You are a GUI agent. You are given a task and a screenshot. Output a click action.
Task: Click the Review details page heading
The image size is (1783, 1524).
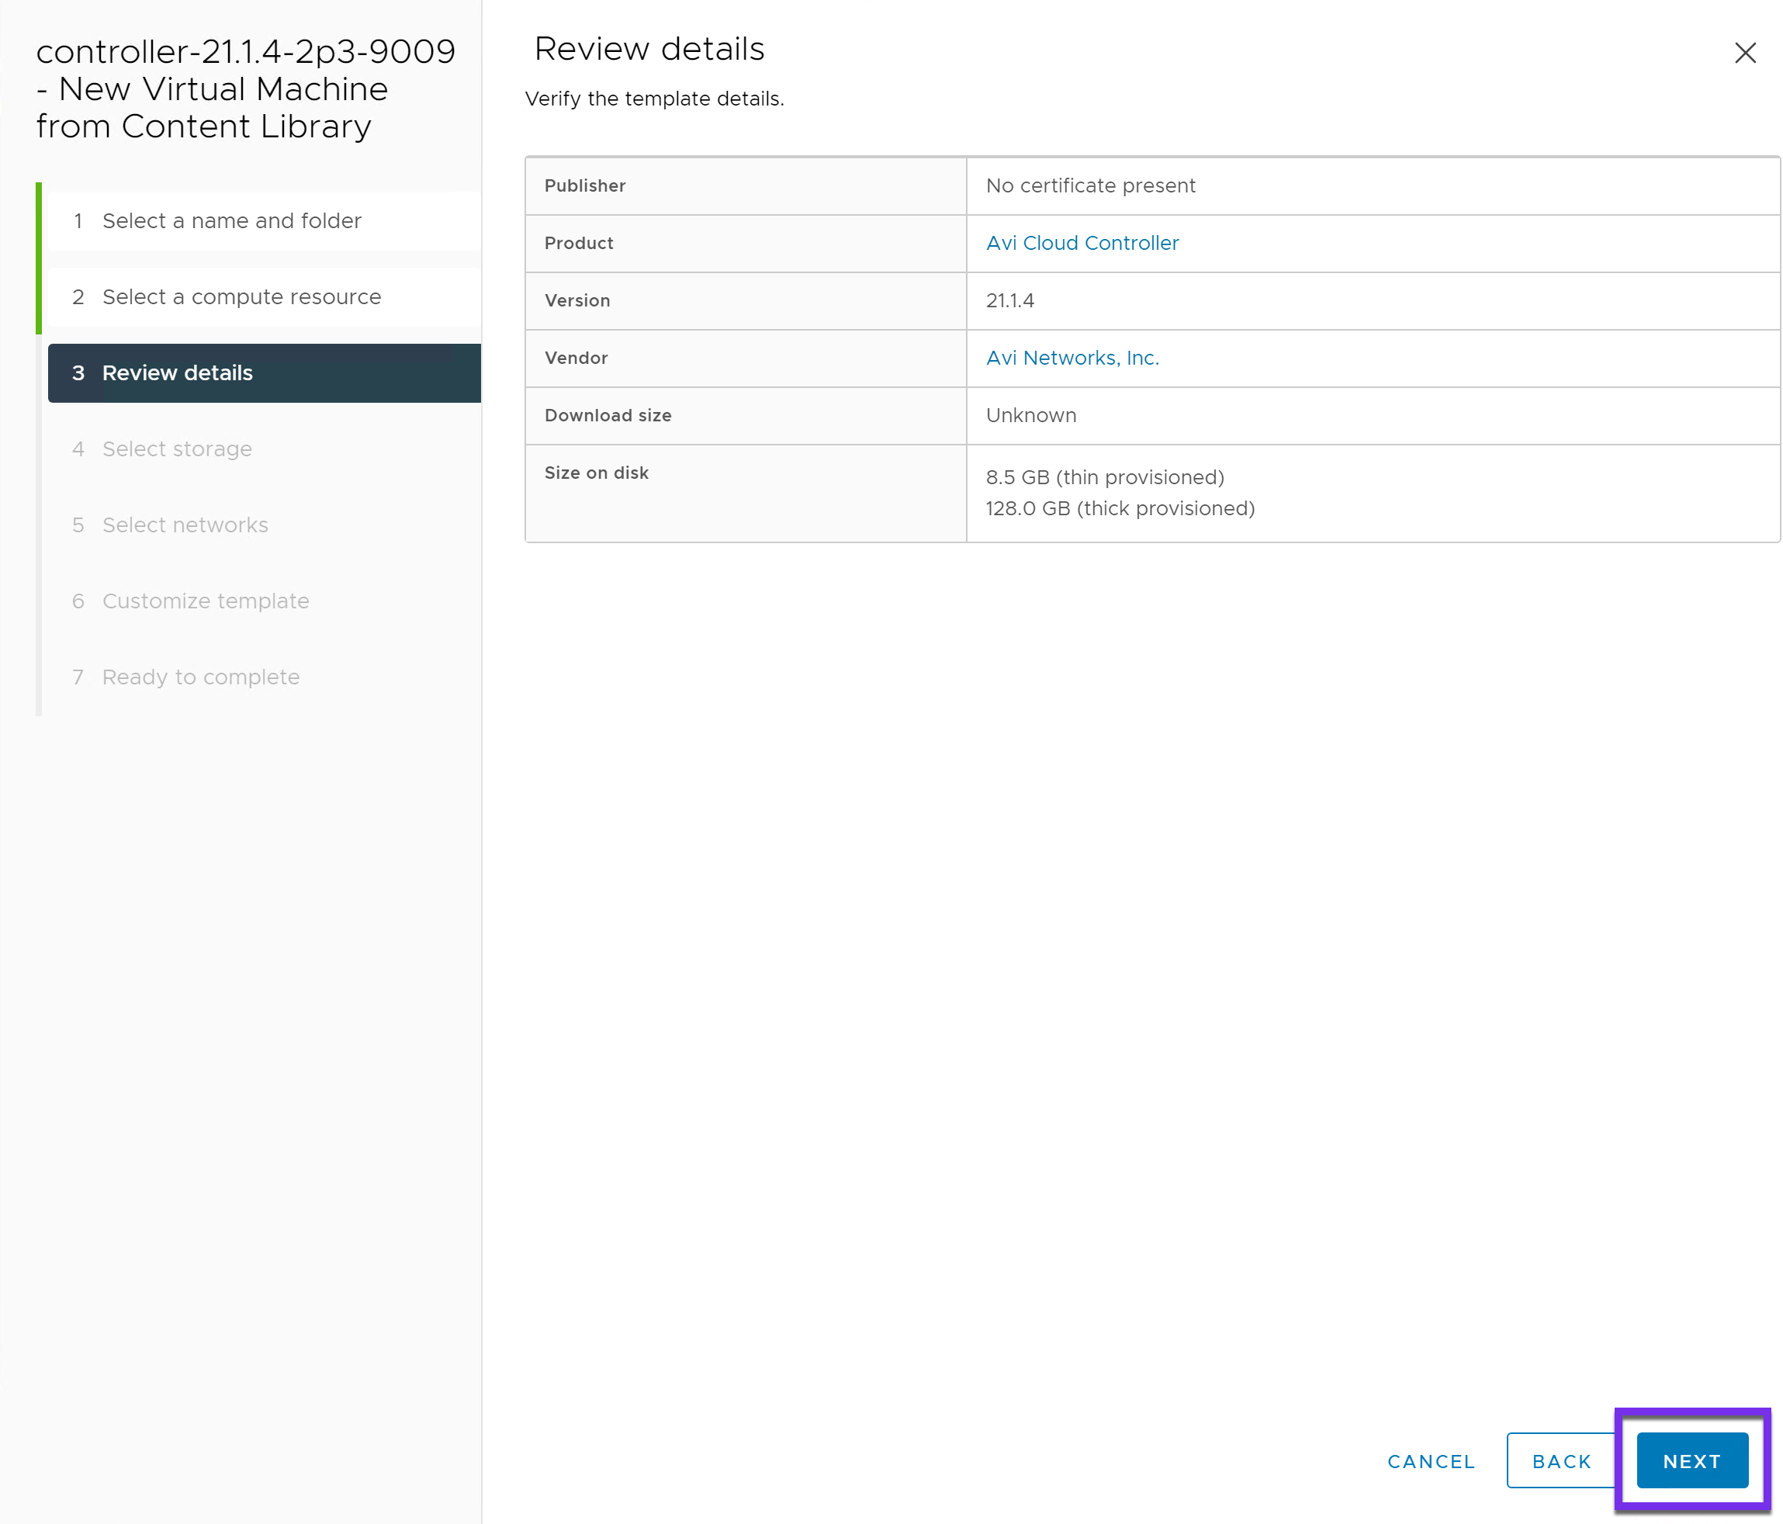coord(649,49)
